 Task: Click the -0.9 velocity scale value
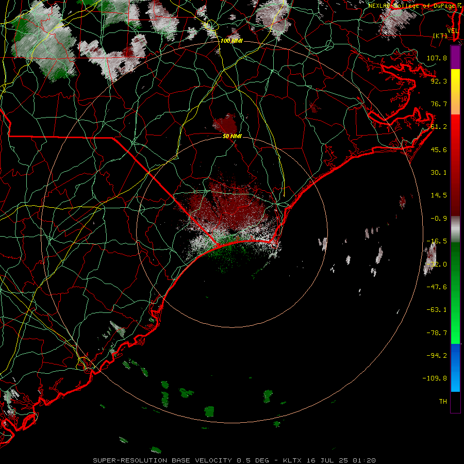pyautogui.click(x=439, y=219)
